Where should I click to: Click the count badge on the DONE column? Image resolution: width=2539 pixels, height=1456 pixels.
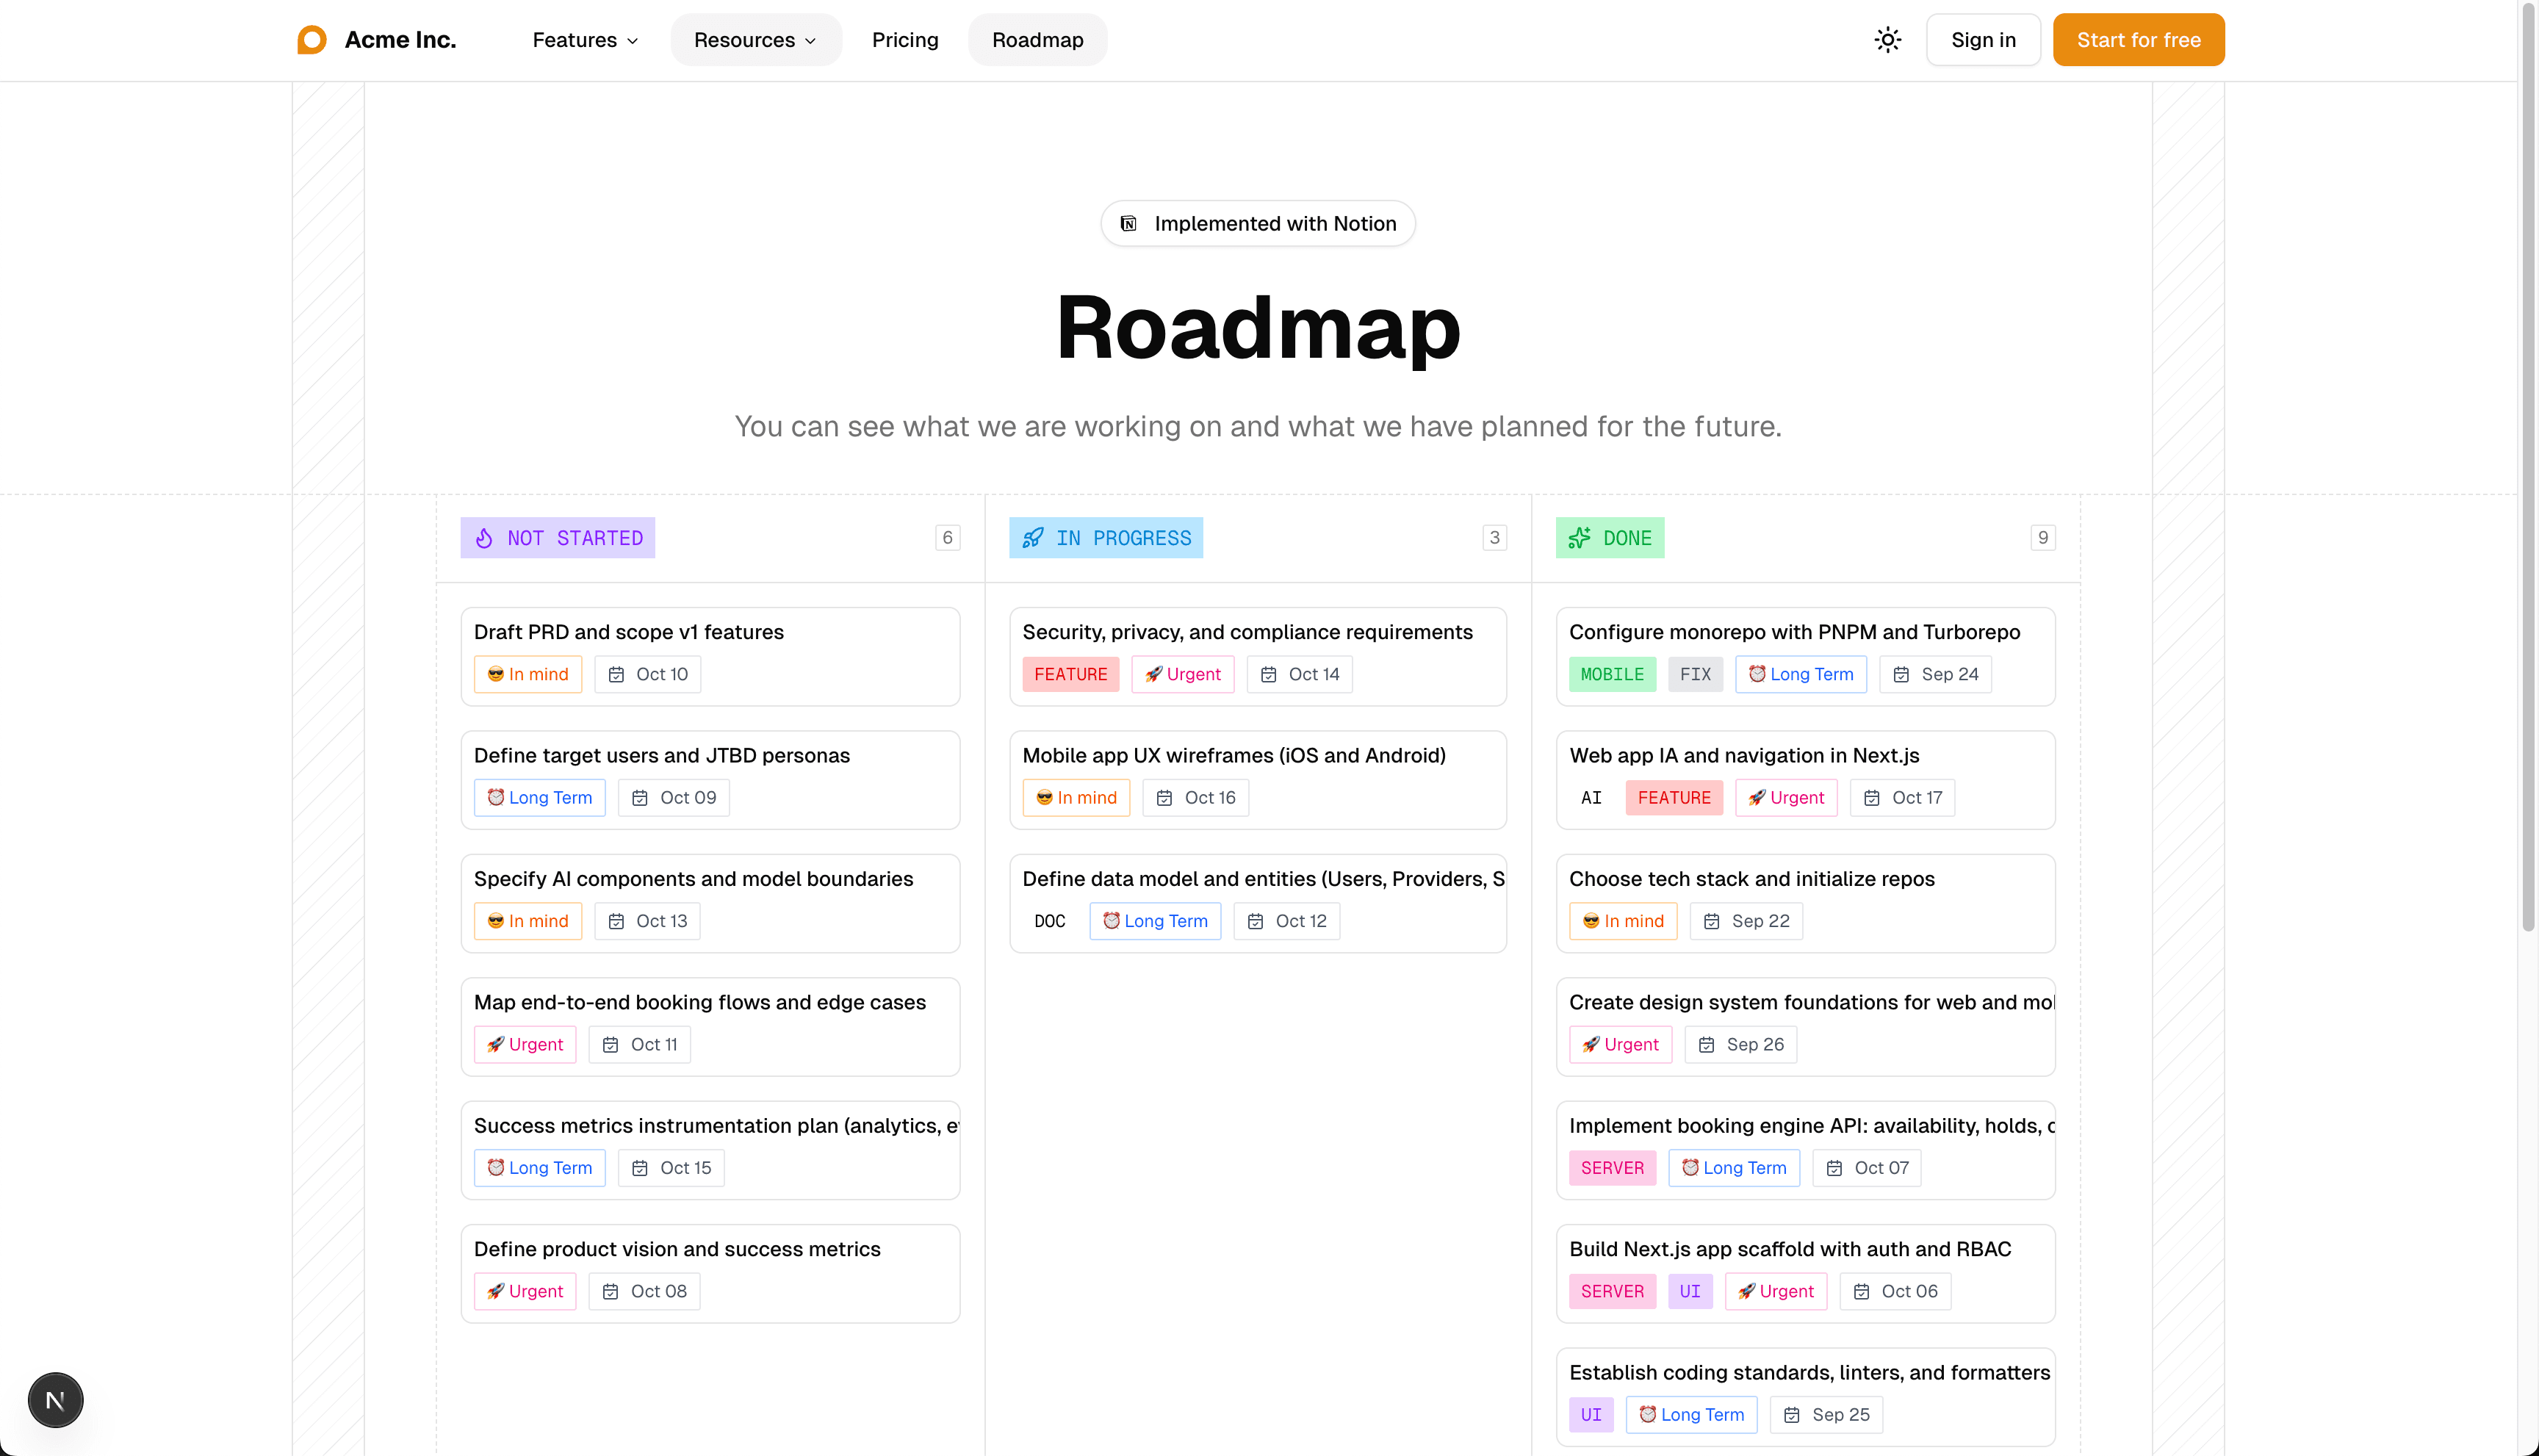pos(2042,537)
